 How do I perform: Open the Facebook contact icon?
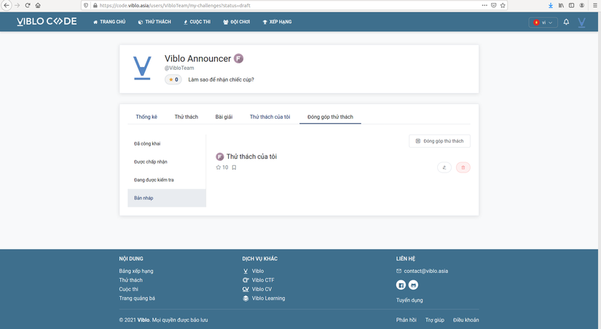tap(401, 285)
